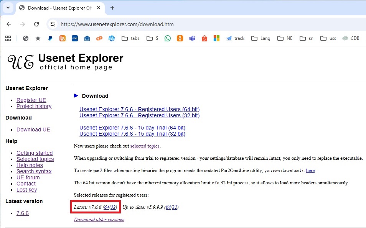Viewport: 366px width, 228px height.
Task: Open the apps grid in bookmarks bar
Action: pyautogui.click(x=8, y=38)
